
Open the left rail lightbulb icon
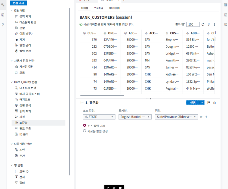point(3,24)
